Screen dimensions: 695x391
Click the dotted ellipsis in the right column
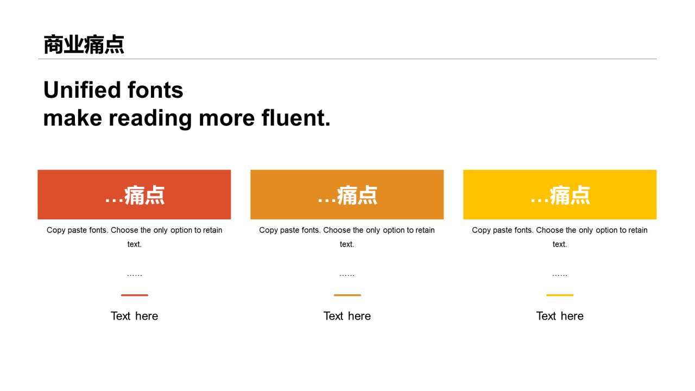560,275
